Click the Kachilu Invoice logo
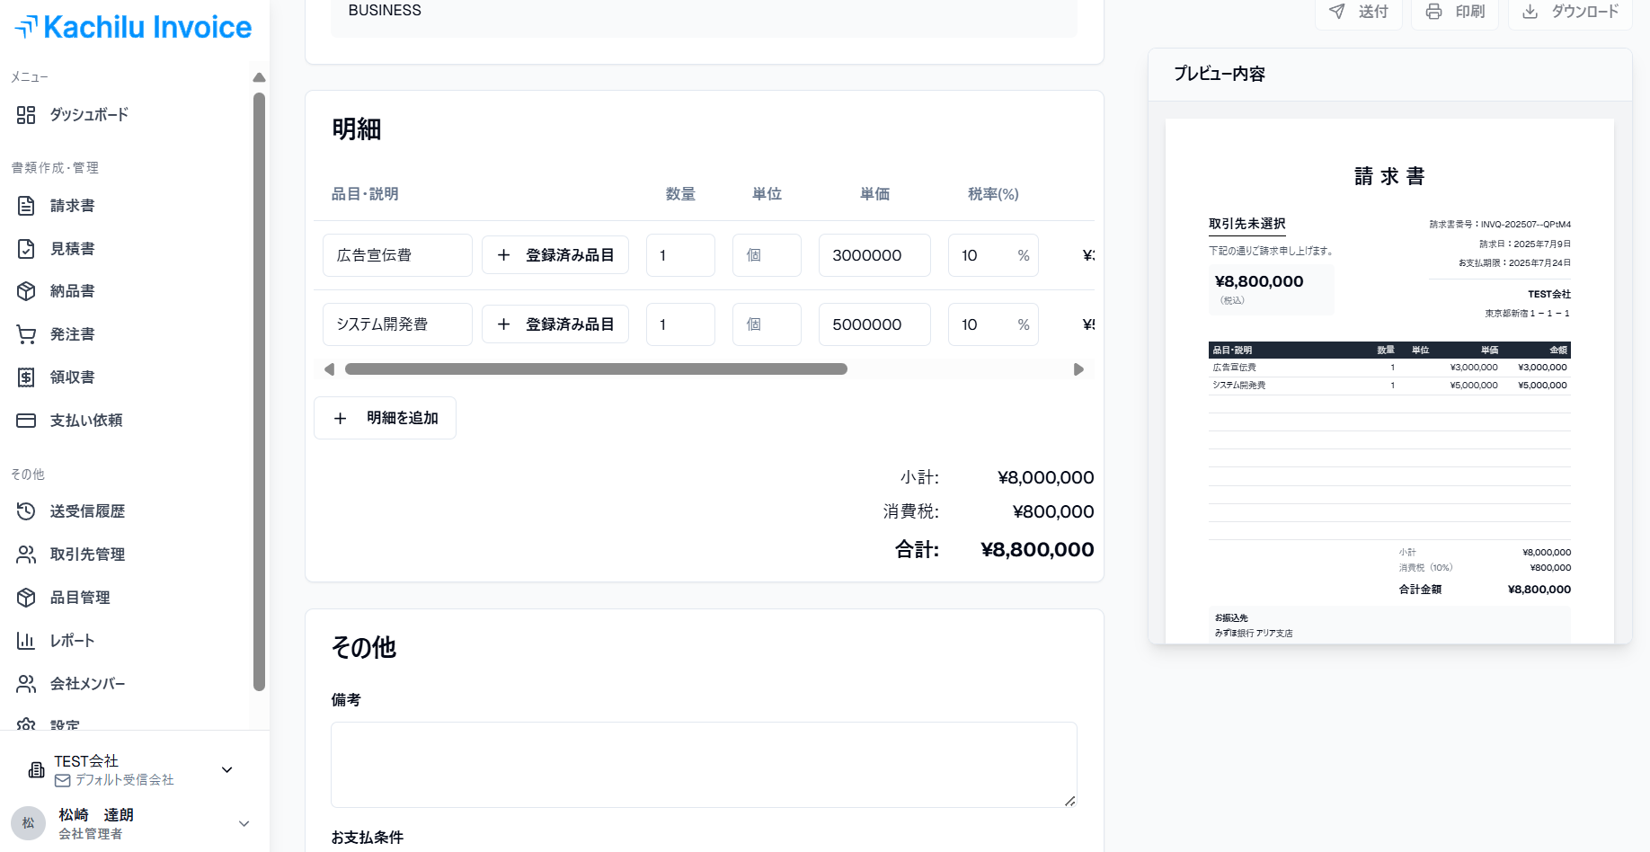 coord(134,27)
